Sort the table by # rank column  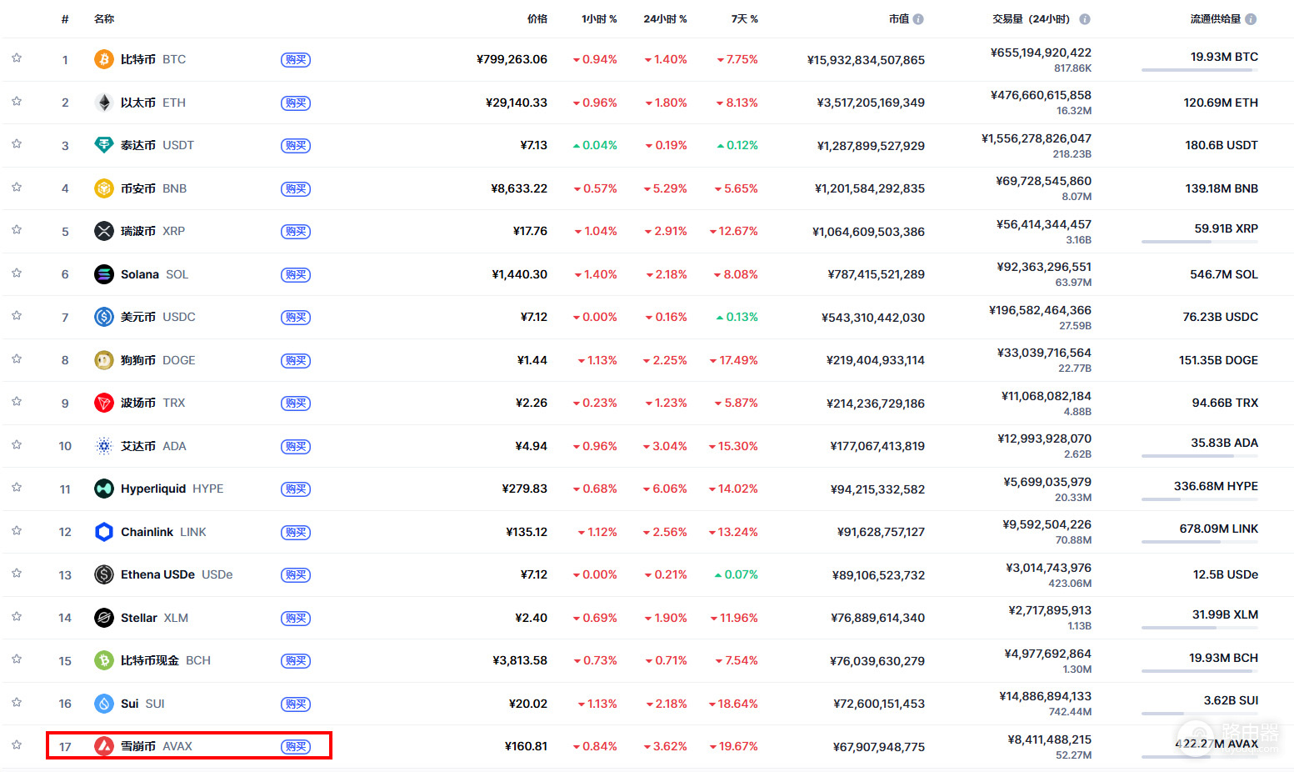click(65, 19)
